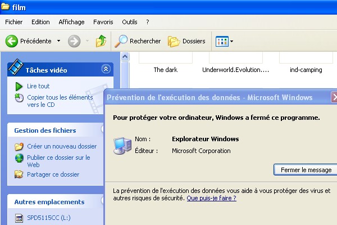Image resolution: width=337 pixels, height=225 pixels.
Task: Select the ind-camping file
Action: pos(306,70)
